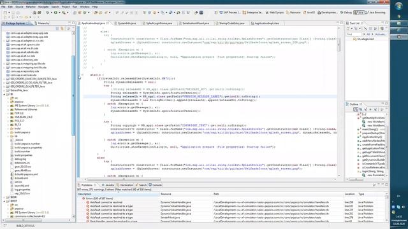Switch to the Hierarchy tab

pyautogui.click(x=41, y=24)
